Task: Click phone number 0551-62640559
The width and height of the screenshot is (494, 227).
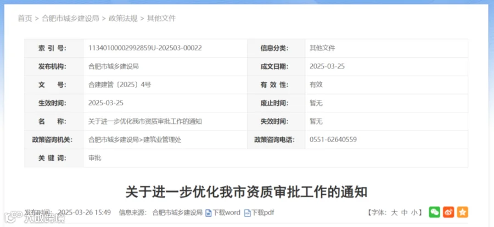Action: (x=333, y=139)
